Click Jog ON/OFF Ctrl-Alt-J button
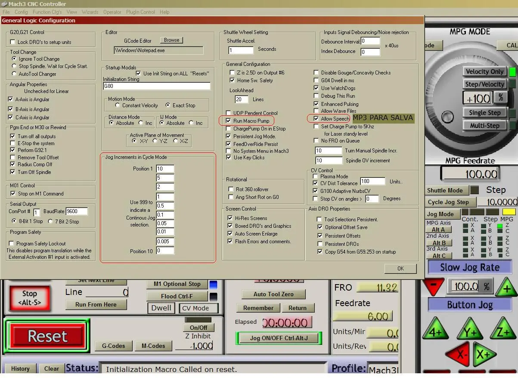Viewport: 518px width, 378px height. (x=279, y=338)
